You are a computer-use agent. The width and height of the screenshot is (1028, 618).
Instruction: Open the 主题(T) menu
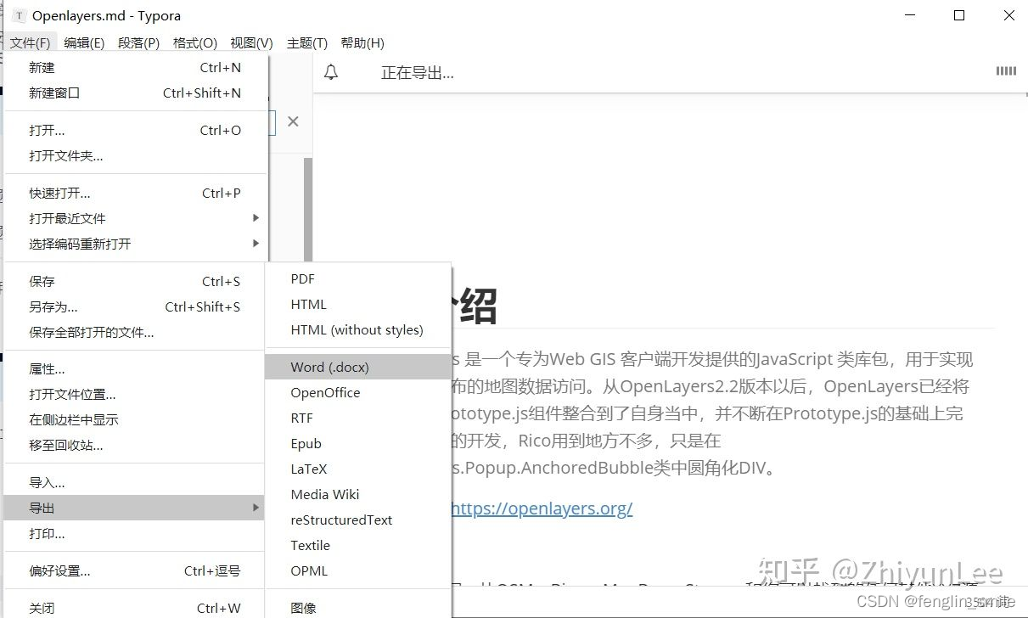click(307, 42)
